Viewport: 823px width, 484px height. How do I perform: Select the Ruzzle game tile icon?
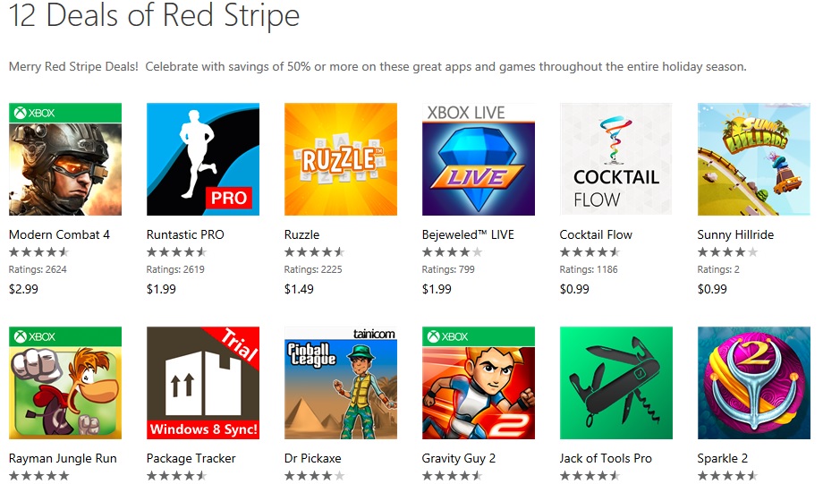tap(341, 159)
